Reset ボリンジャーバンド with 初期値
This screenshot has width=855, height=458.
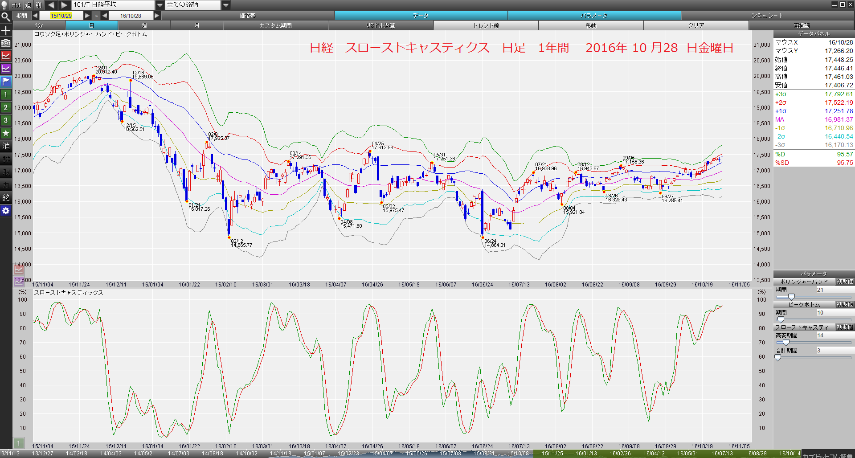click(x=845, y=282)
